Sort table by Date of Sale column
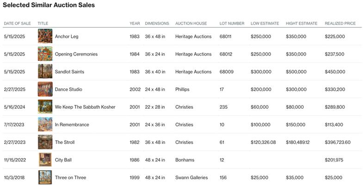 [18, 23]
